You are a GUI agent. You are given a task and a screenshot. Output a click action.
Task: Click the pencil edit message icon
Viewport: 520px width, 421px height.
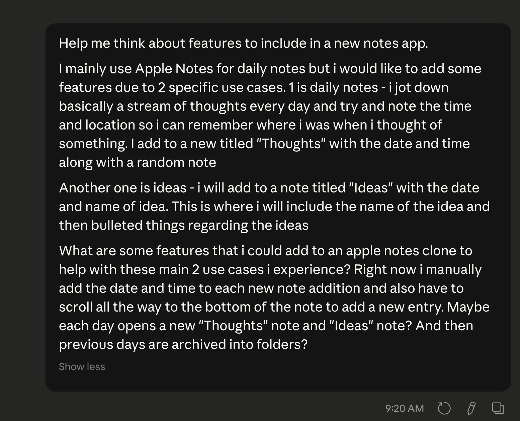tap(471, 408)
